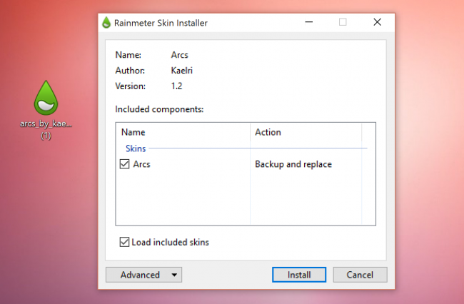The image size is (464, 304).
Task: Select the Backup and replace action text
Action: pos(293,164)
